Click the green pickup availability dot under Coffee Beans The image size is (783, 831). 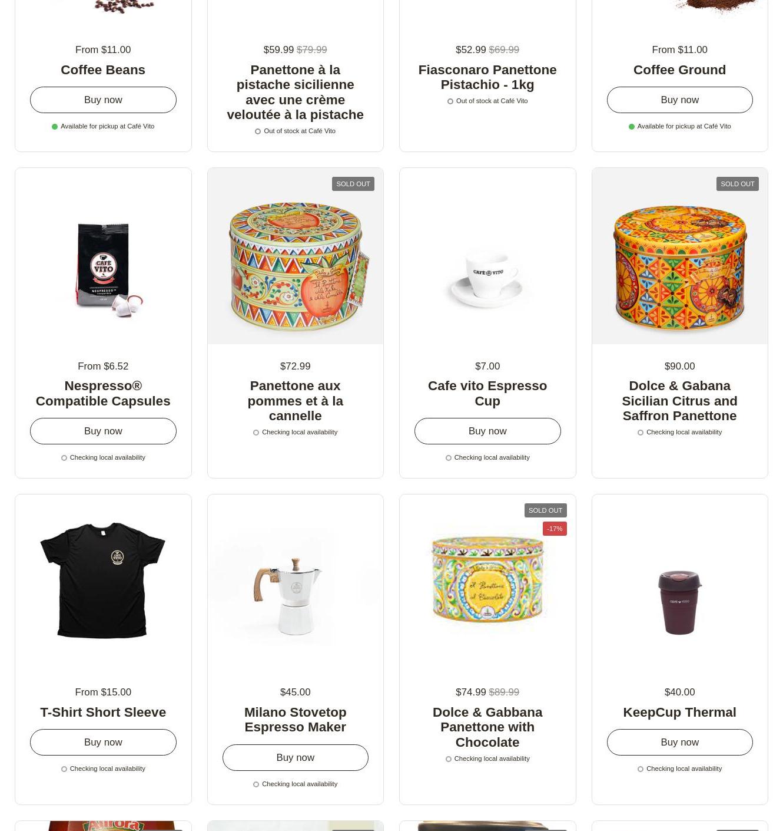point(55,126)
